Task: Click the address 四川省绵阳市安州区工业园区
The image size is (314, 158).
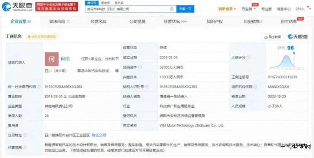Action: point(67,135)
